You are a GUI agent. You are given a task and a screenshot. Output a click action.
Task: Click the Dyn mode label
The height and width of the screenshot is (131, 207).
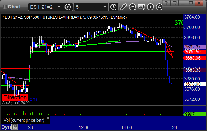click(6, 127)
